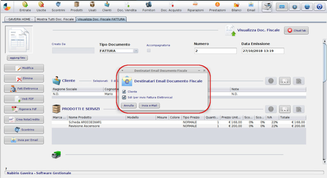Image resolution: width=327 pixels, height=178 pixels.
Task: Open the Tipo Documento FATTURA dropdown
Action: point(136,51)
